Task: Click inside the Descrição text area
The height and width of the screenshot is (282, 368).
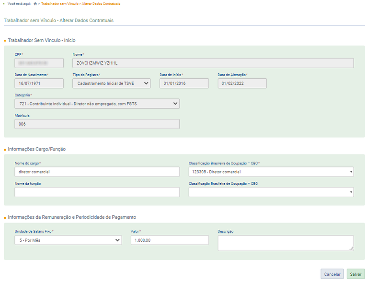Action: click(x=285, y=243)
